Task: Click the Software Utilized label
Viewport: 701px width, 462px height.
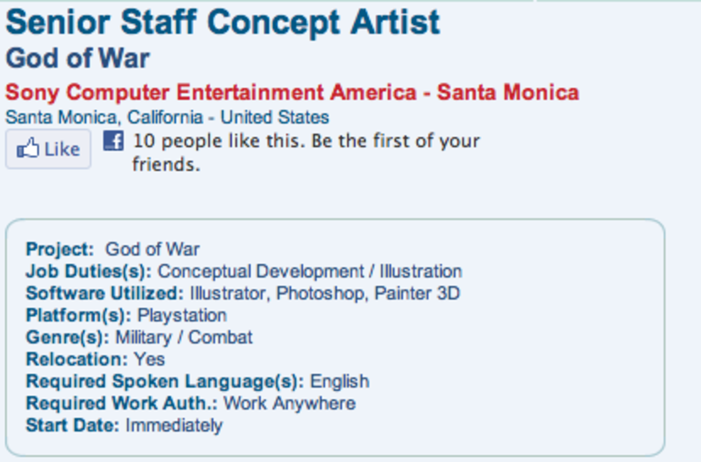Action: point(105,293)
